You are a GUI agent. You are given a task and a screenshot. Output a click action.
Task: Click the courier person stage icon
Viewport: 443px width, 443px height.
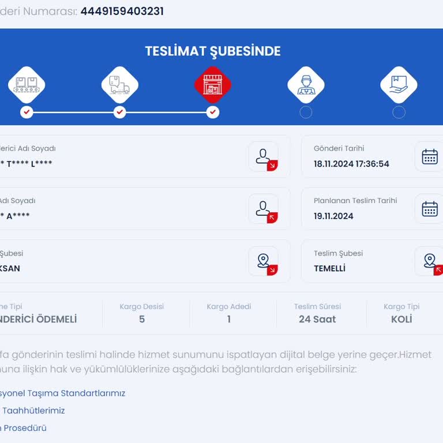[306, 85]
